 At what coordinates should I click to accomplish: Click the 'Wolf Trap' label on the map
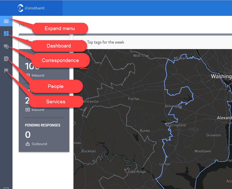click(x=141, y=56)
